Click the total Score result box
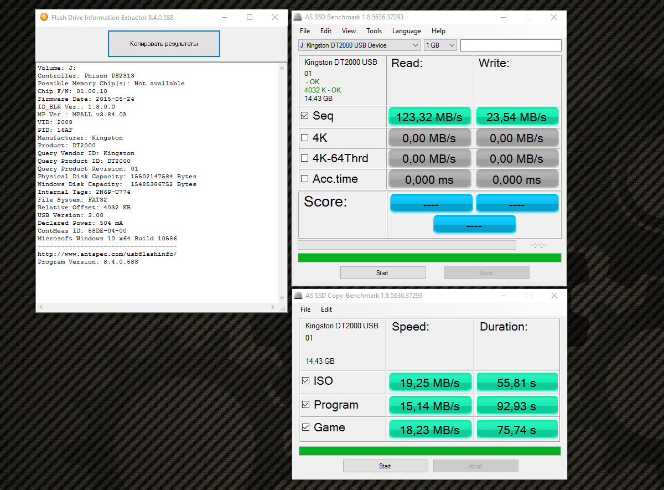The width and height of the screenshot is (664, 490). click(475, 224)
